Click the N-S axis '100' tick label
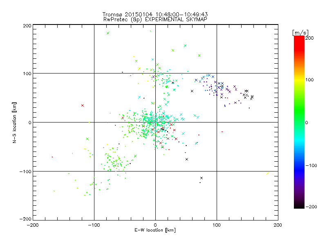327x245 pixels. [27, 73]
